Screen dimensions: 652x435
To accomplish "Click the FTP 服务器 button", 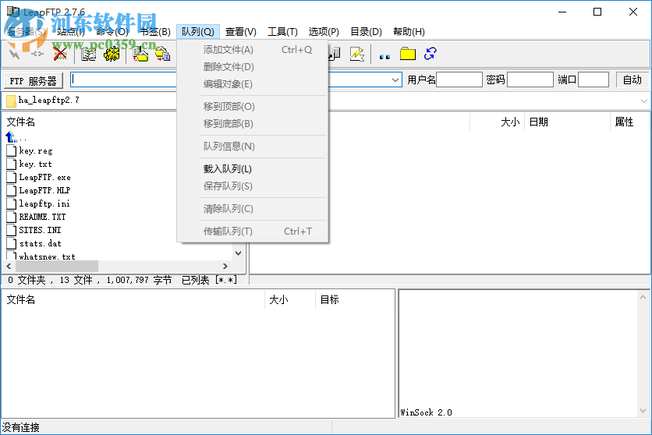I will (x=34, y=80).
